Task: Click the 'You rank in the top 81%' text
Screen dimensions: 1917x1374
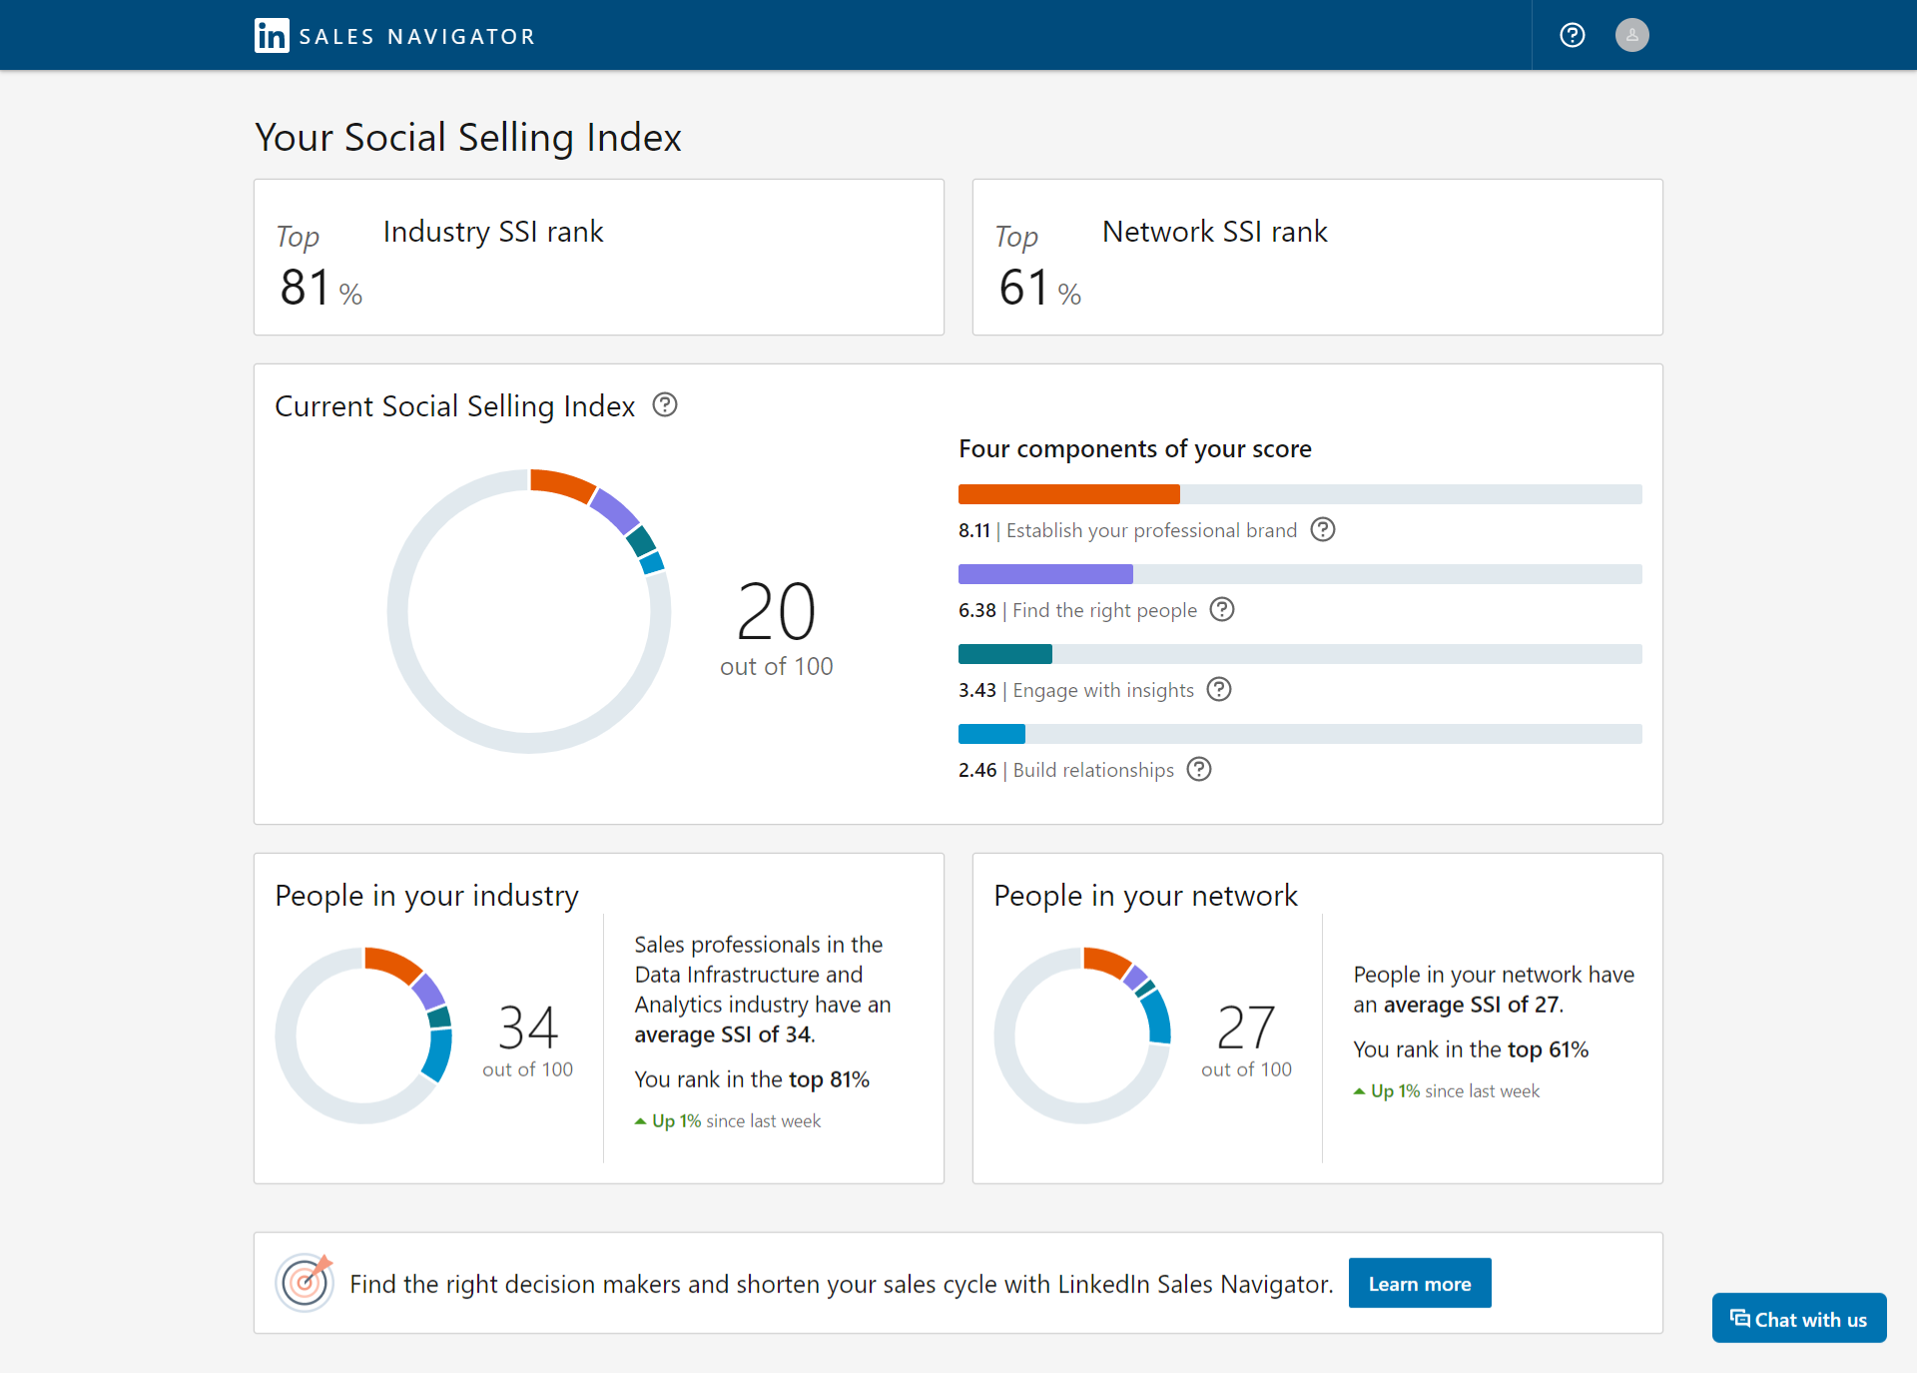Action: pyautogui.click(x=752, y=1079)
